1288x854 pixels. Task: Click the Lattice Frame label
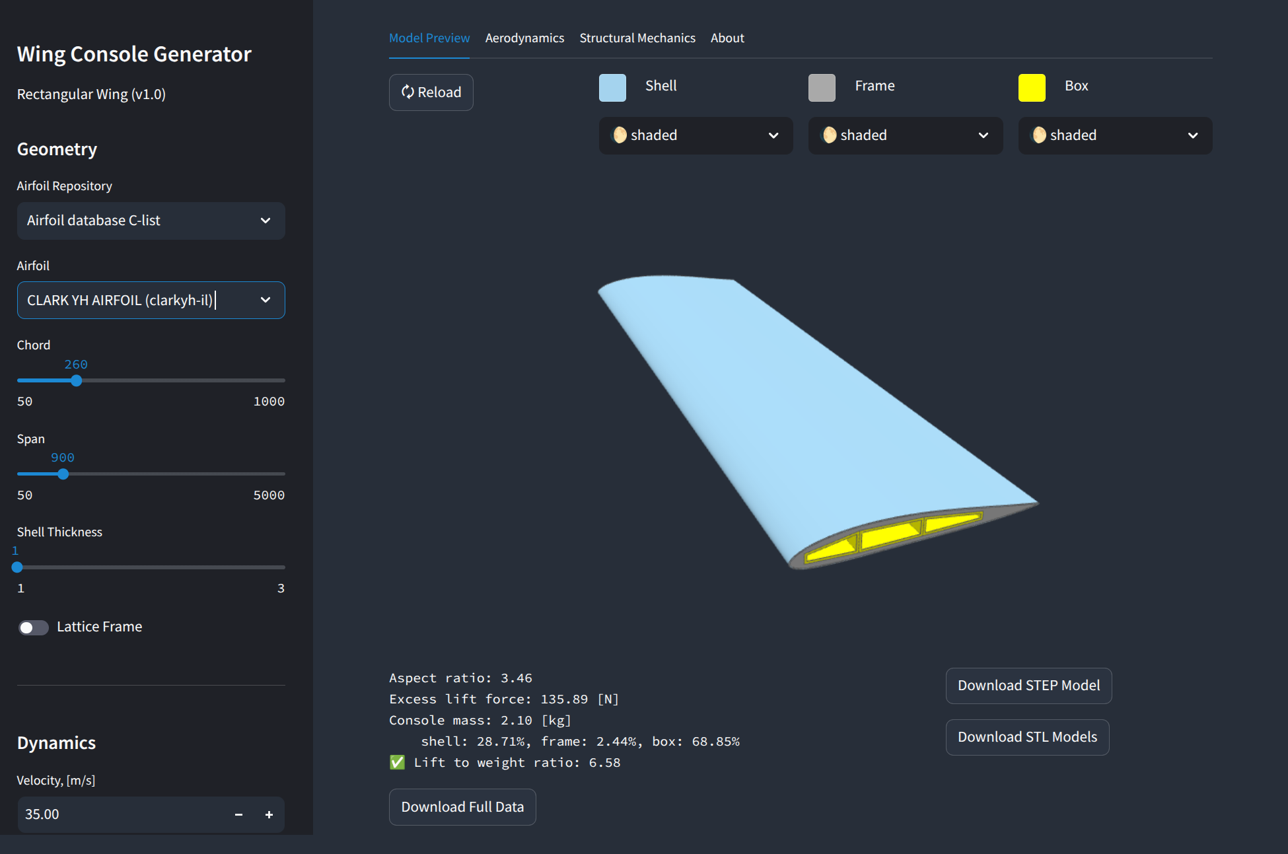coord(99,627)
